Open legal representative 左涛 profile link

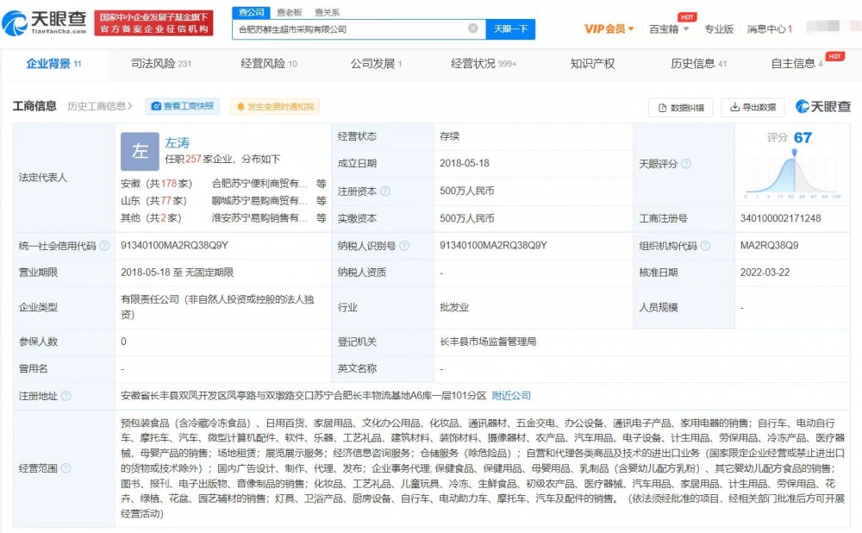(x=177, y=143)
